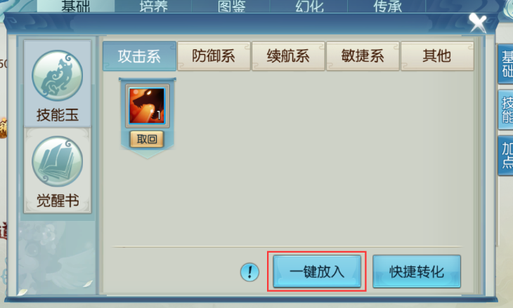This screenshot has height=308, width=513.
Task: Switch to the 攻击系 tab
Action: (140, 56)
